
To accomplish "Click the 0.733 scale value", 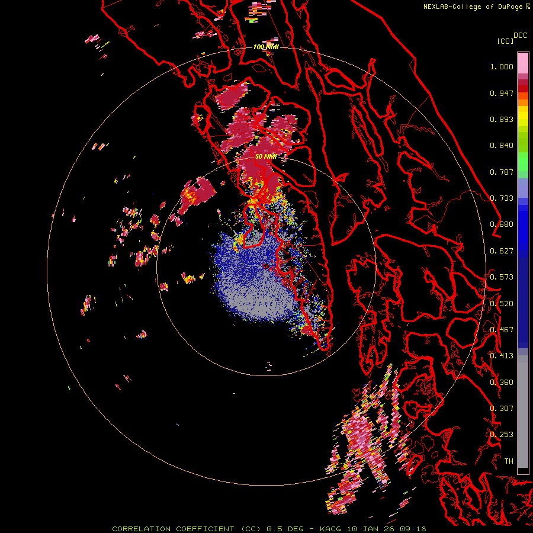I will click(502, 198).
